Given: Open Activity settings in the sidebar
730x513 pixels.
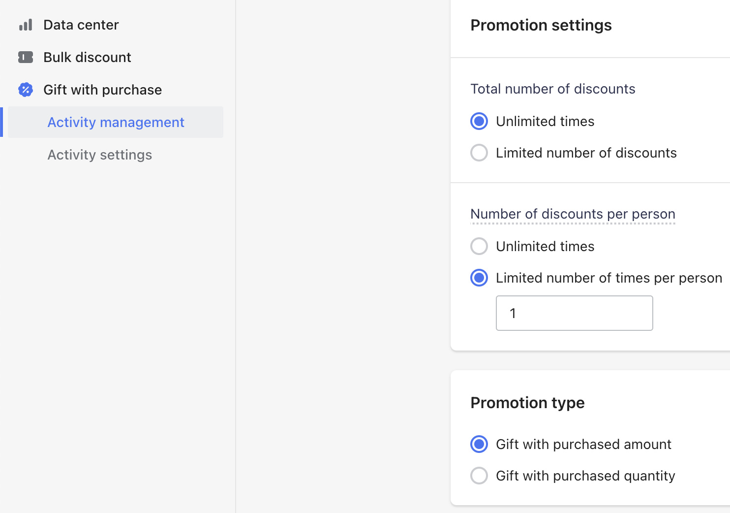Looking at the screenshot, I should pyautogui.click(x=99, y=155).
